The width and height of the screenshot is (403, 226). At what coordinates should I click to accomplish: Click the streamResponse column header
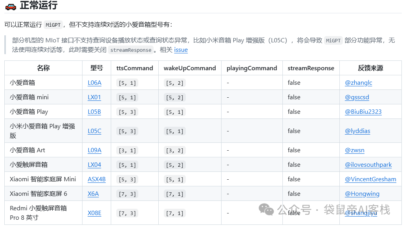311,68
